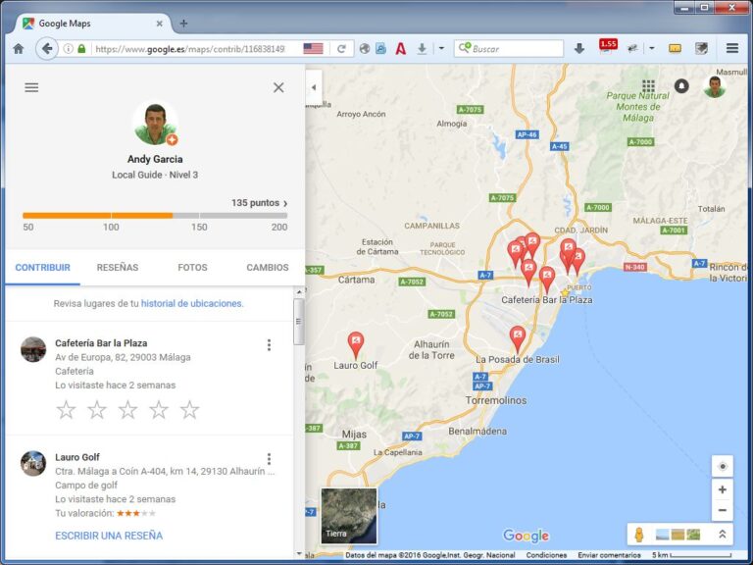Open options menu for Cafetería Bar la Plaza
The width and height of the screenshot is (753, 565).
pyautogui.click(x=269, y=344)
